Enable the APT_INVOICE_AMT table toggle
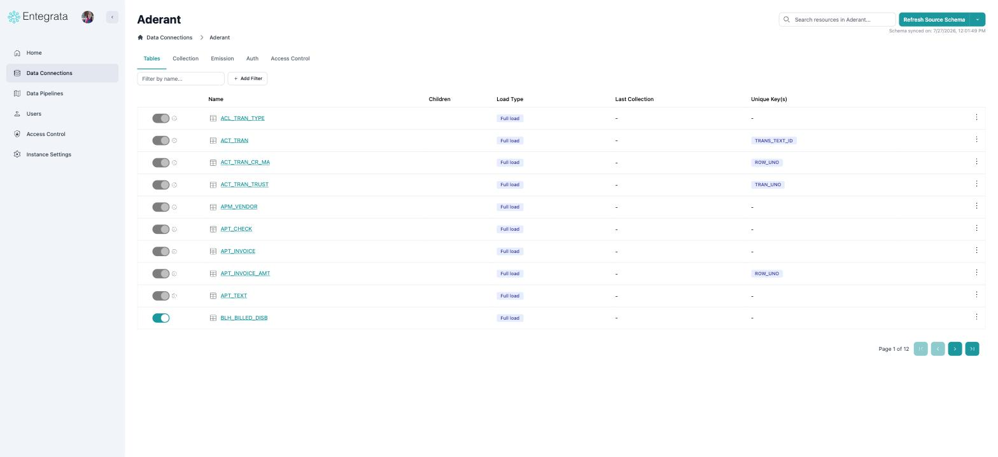Viewport: 998px width, 457px height. (x=161, y=274)
